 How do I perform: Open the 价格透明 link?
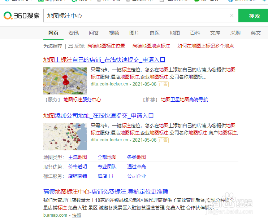pos(77,167)
